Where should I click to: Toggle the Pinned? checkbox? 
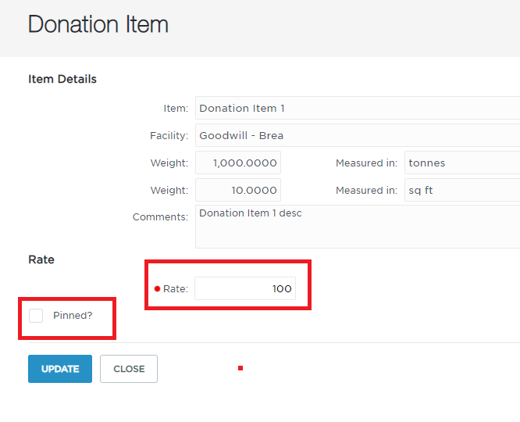[36, 316]
